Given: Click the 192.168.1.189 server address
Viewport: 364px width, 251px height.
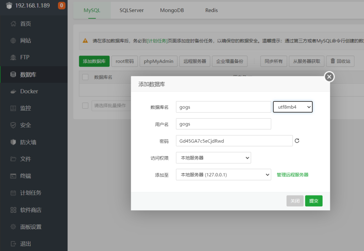Looking at the screenshot, I should coord(32,5).
